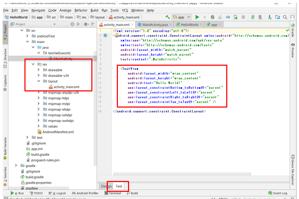
Task: Expand the gradle folder
Action: (x=16, y=166)
